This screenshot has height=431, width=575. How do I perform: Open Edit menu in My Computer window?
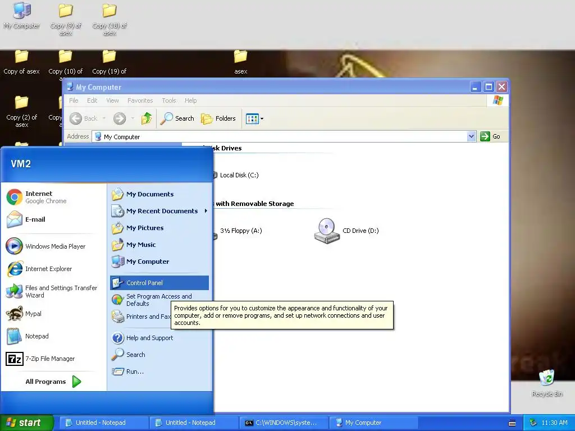coord(92,100)
